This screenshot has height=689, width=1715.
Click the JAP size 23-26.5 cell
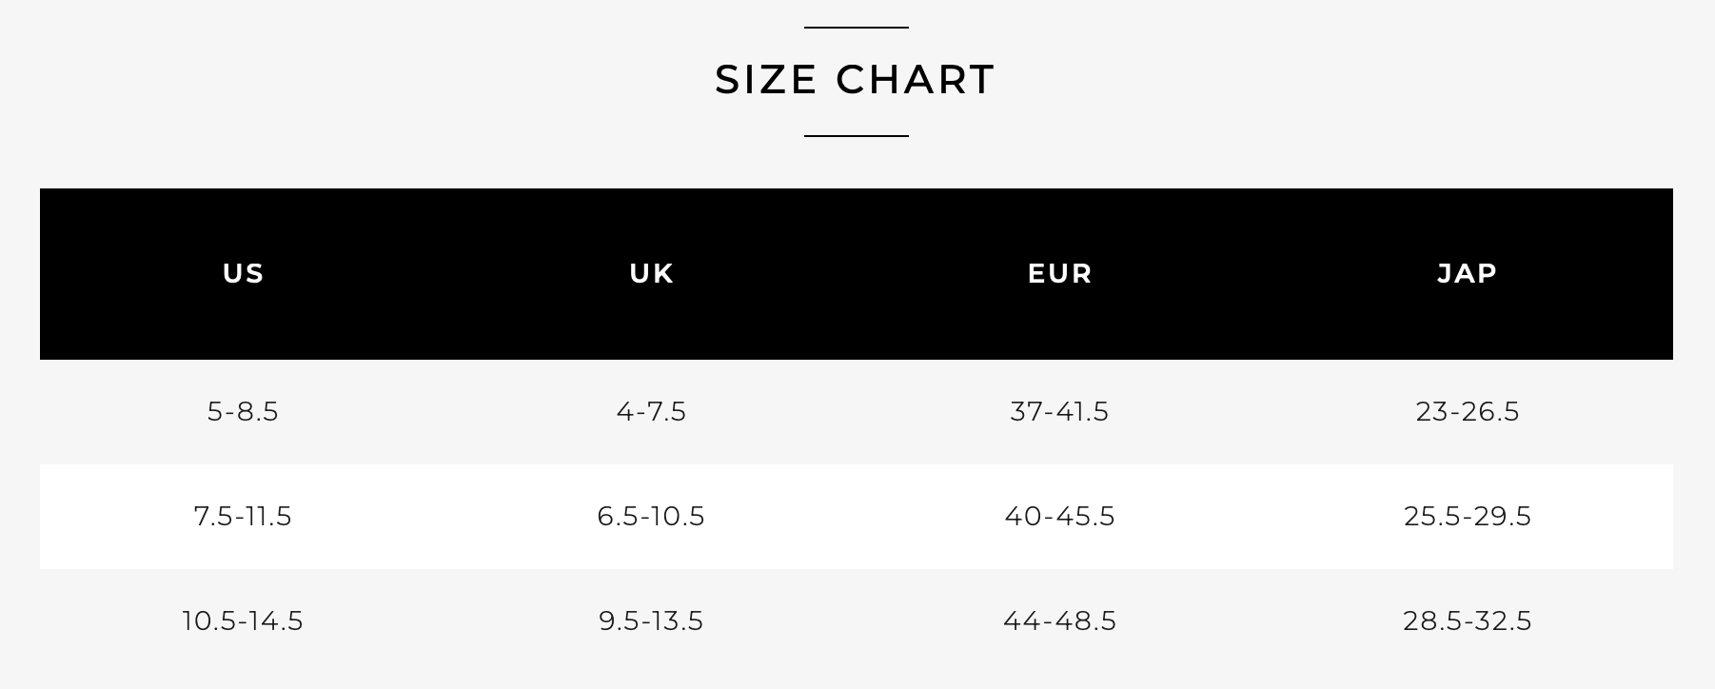pos(1468,411)
